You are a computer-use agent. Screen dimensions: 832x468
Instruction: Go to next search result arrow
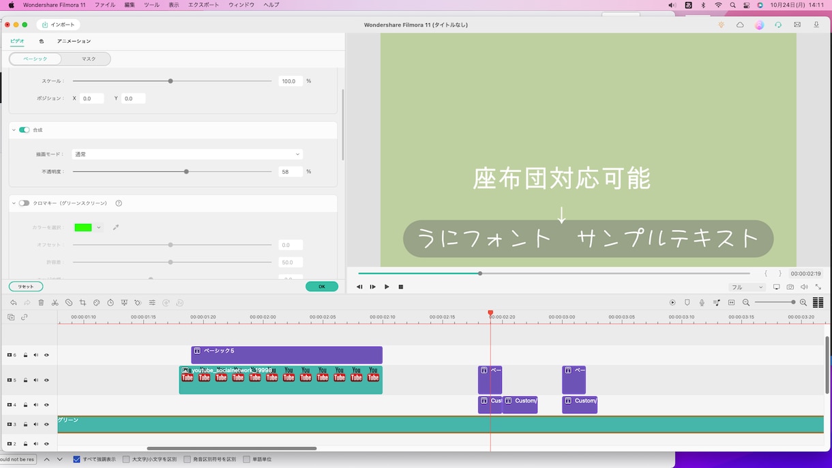click(x=60, y=459)
